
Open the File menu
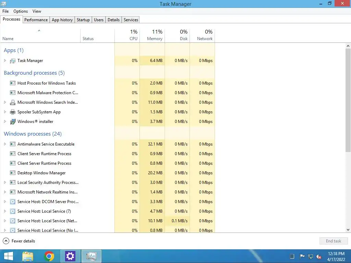click(x=5, y=11)
